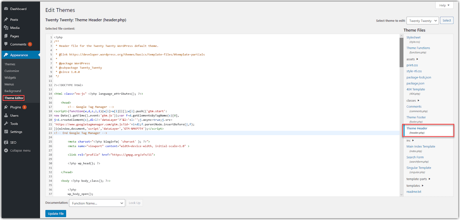The width and height of the screenshot is (460, 220).
Task: Open Theme Footer footer.php file
Action: coord(416,117)
